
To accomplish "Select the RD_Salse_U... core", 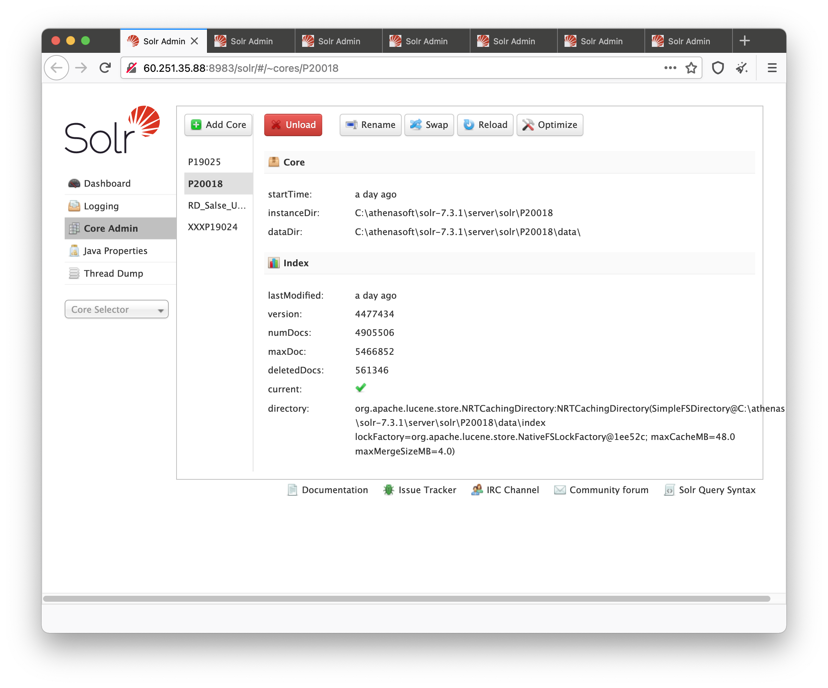I will (218, 205).
